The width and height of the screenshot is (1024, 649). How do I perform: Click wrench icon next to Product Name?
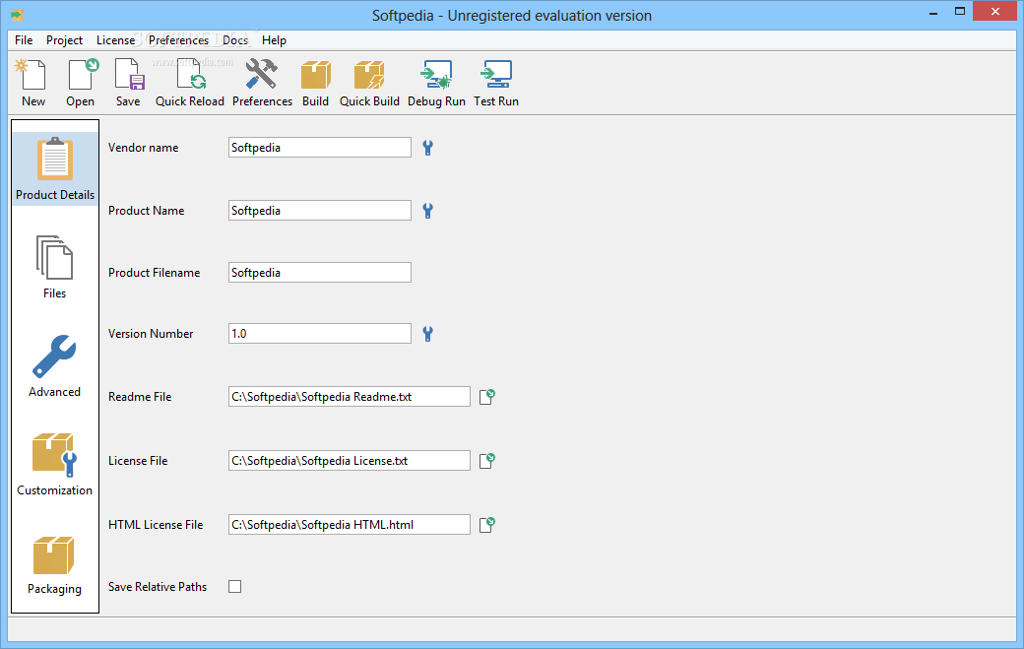pos(427,210)
